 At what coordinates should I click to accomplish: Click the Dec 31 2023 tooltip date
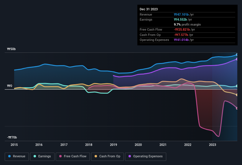[149, 9]
